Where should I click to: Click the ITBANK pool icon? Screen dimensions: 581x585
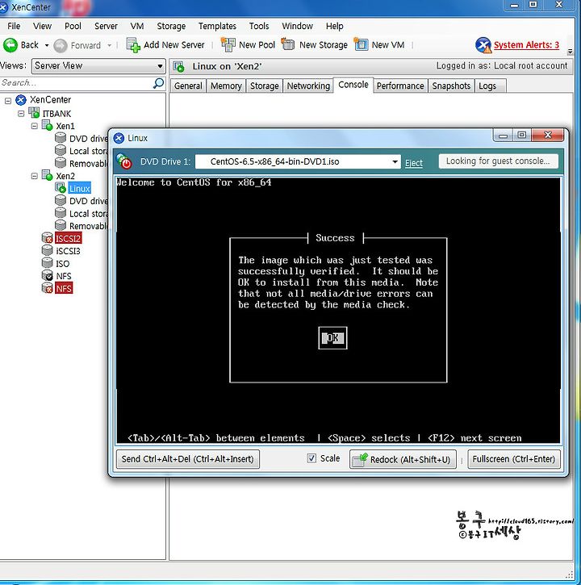[x=34, y=113]
